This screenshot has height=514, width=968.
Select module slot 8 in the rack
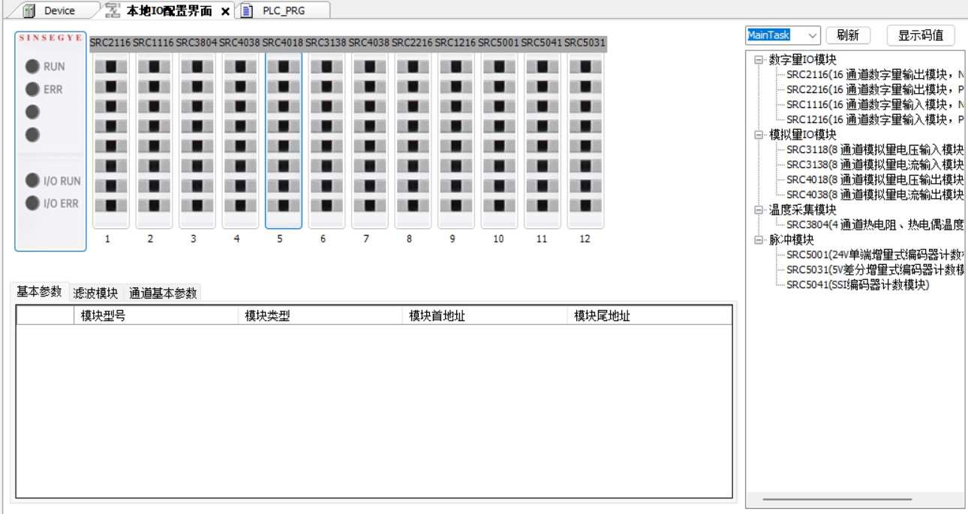tap(413, 140)
